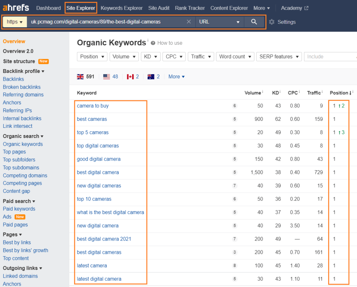
Task: Go to Dashboard tab
Action: click(48, 8)
